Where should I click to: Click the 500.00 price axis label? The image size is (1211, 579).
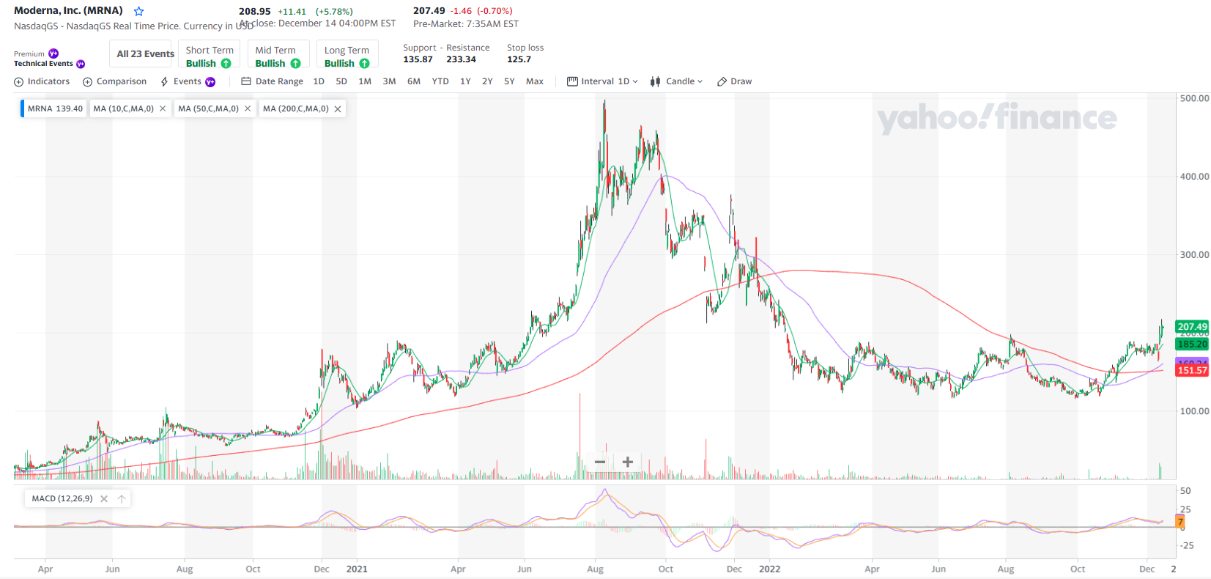1194,98
